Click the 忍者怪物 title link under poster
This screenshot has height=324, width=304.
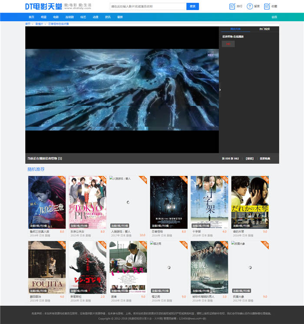(157, 231)
